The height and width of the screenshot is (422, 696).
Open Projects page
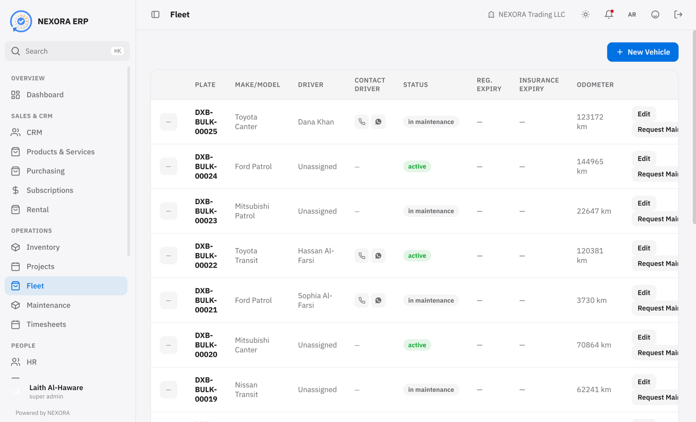[x=66, y=266]
